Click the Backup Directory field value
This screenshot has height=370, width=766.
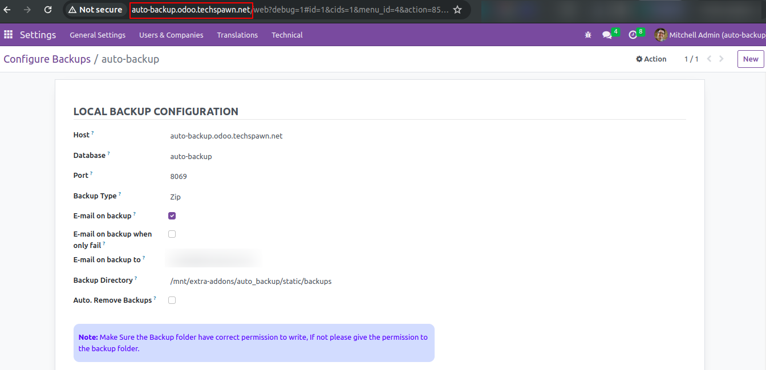(x=250, y=281)
